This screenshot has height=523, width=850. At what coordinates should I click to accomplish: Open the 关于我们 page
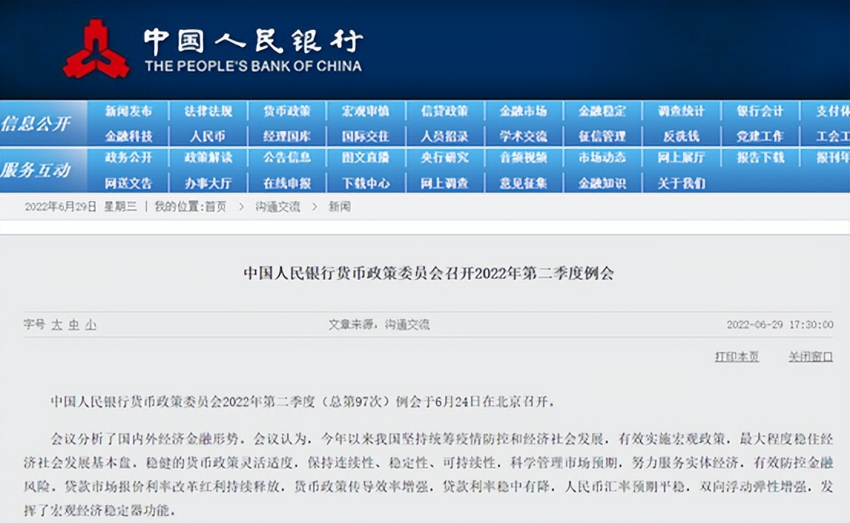[681, 183]
